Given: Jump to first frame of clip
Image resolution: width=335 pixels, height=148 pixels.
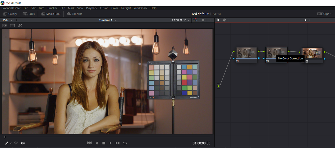Looking at the screenshot, I should click(89, 143).
